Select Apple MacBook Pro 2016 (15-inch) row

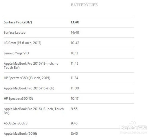click(29, 88)
